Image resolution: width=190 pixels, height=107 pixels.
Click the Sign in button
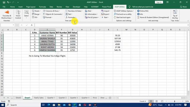(x=159, y=2)
